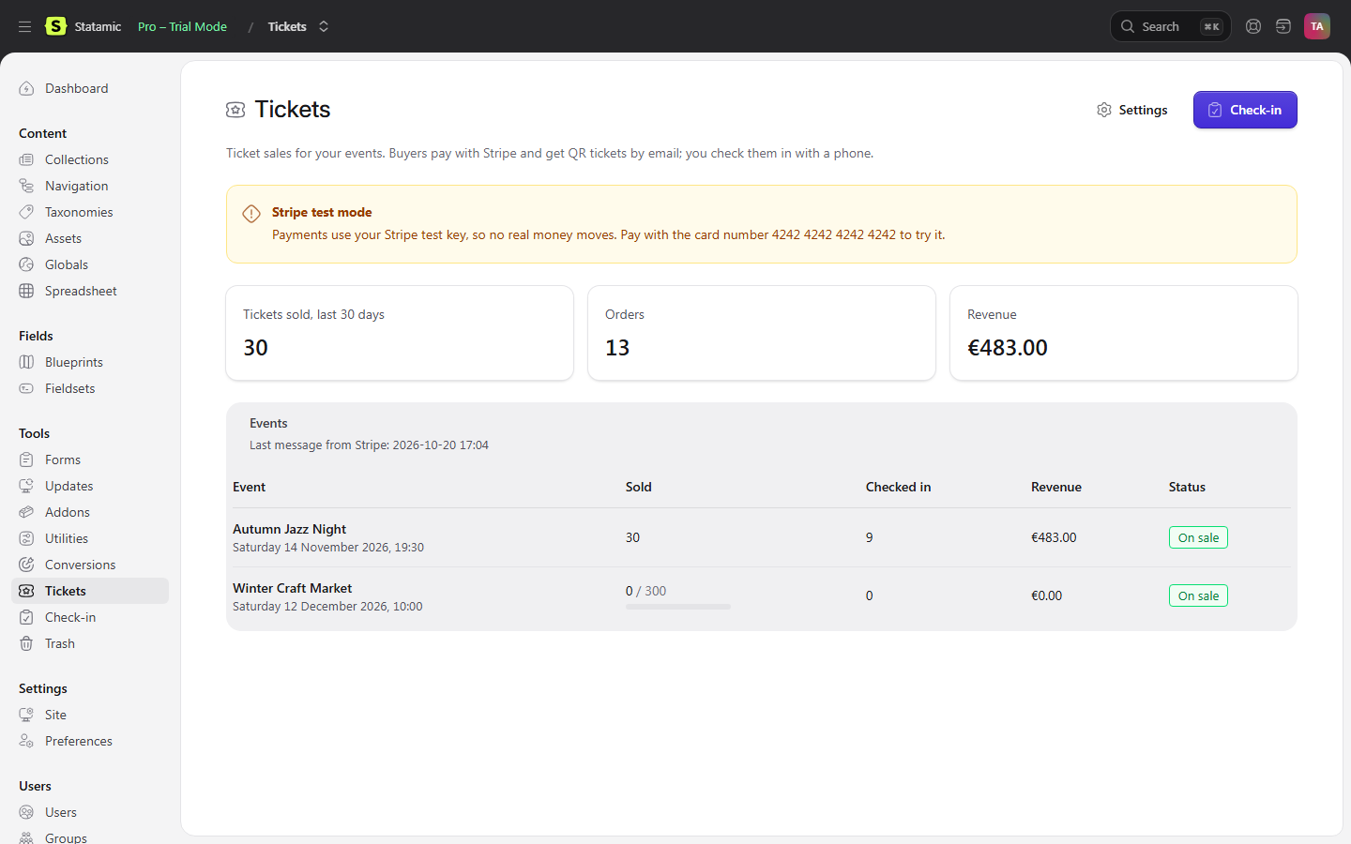Click the On sale badge for Autumn Jazz Night
Image resolution: width=1351 pixels, height=844 pixels.
tap(1198, 537)
